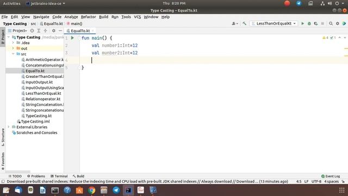Close the EqualTo.kt tab
The height and width of the screenshot is (196, 348).
(x=93, y=30)
